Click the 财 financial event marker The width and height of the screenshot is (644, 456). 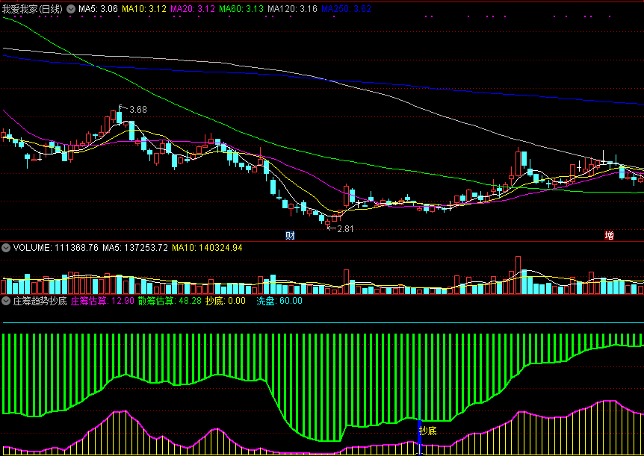pos(291,236)
